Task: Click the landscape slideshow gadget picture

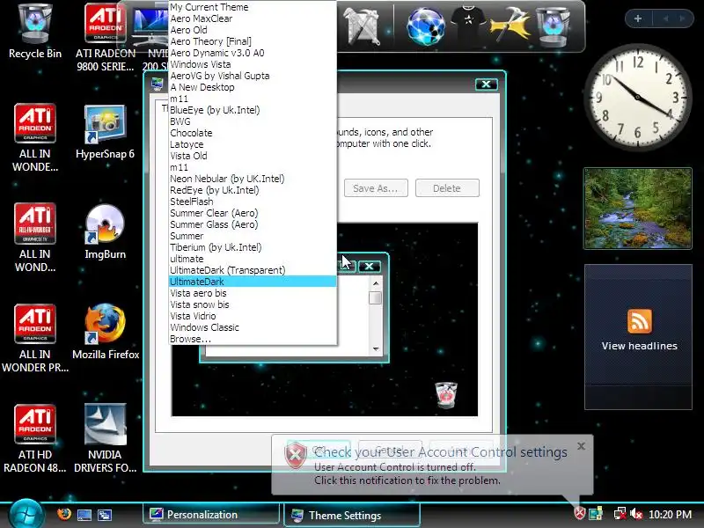Action: point(637,209)
